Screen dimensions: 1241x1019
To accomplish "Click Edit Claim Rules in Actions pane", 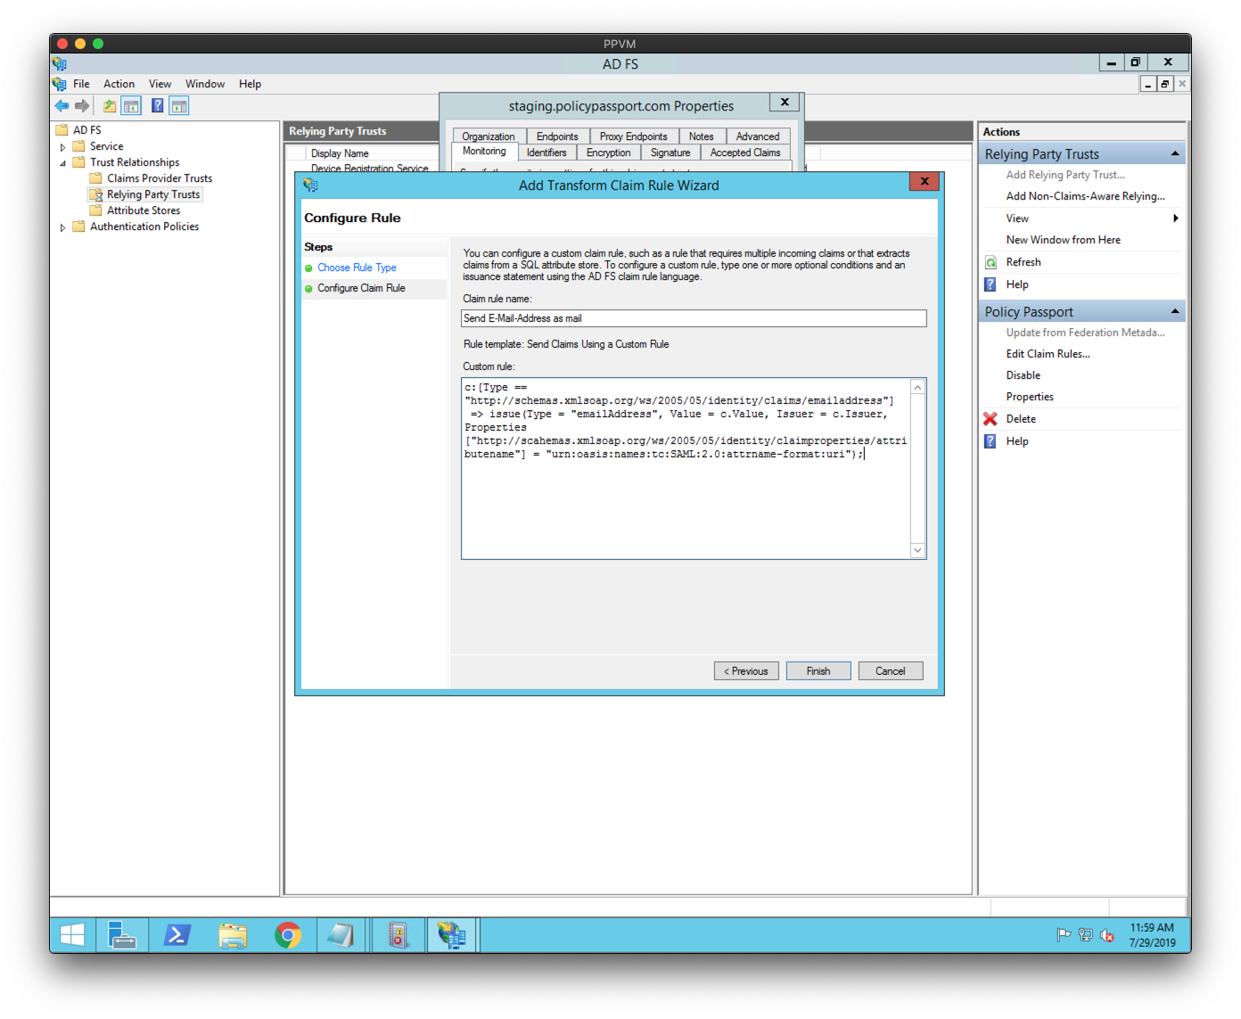I will pyautogui.click(x=1048, y=354).
